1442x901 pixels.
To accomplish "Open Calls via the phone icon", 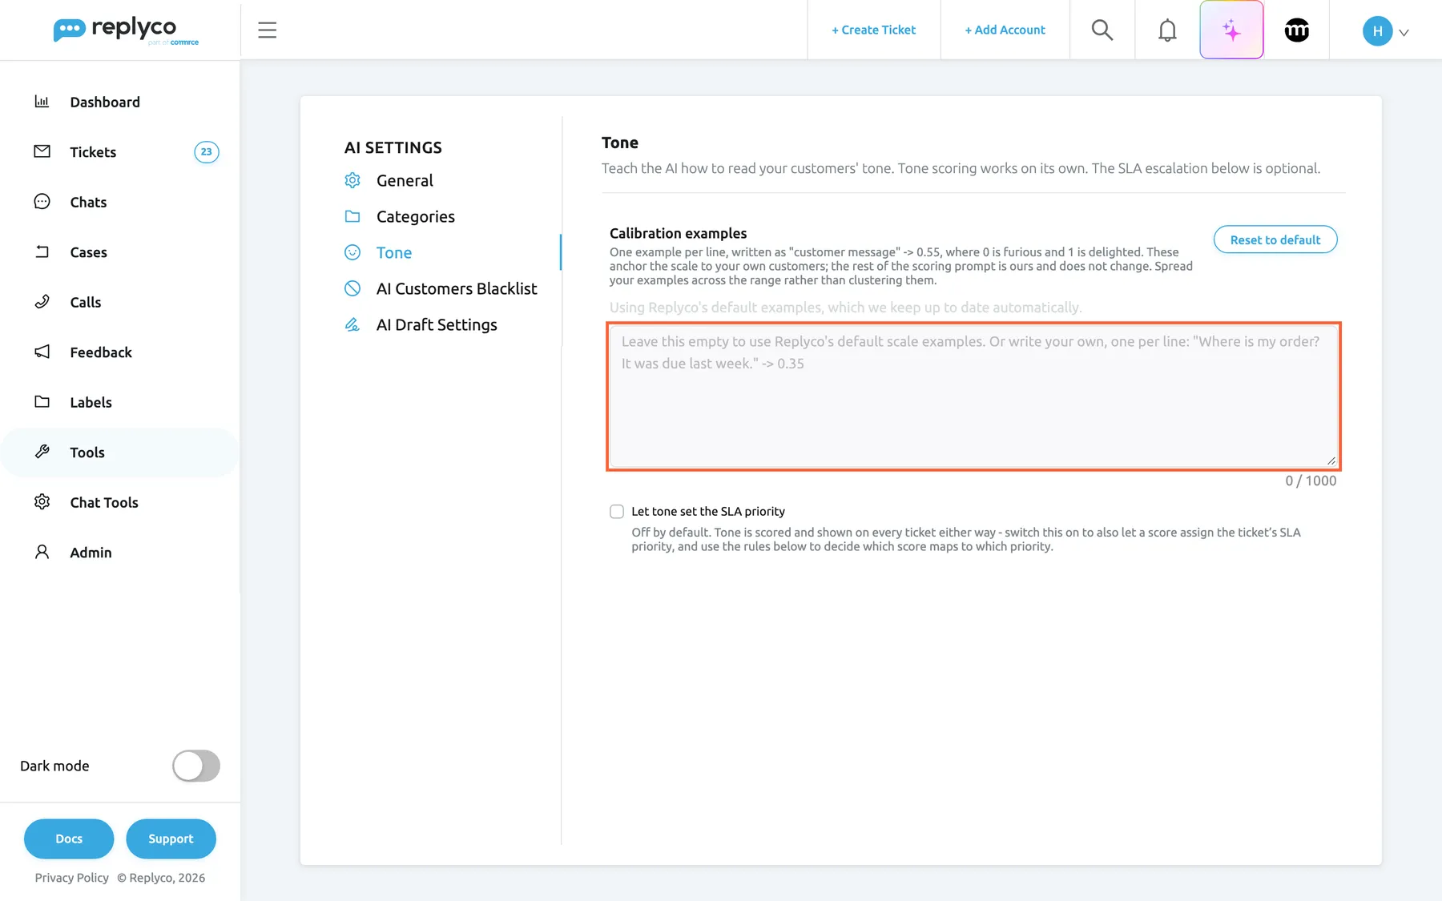I will click(42, 302).
